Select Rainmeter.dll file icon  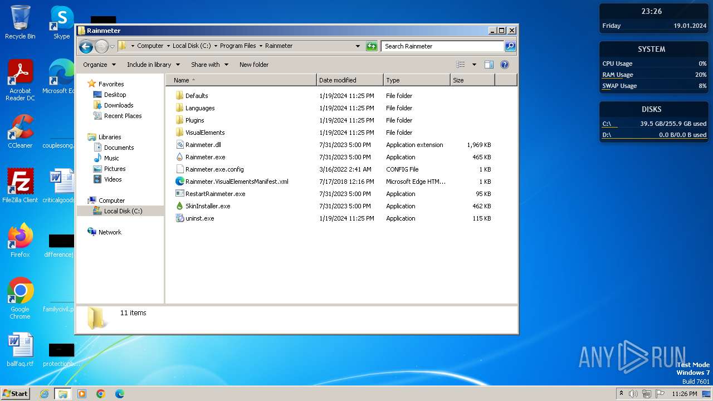[179, 145]
